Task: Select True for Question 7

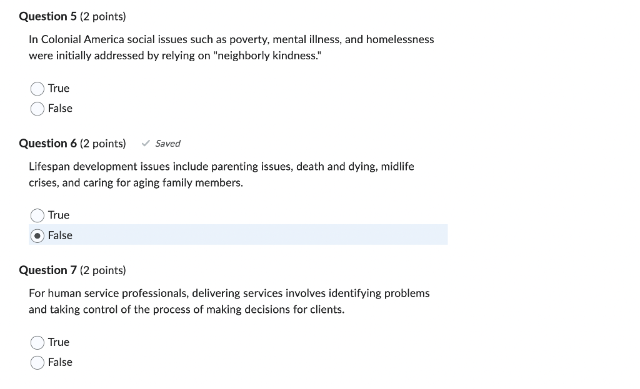Action: [x=37, y=342]
